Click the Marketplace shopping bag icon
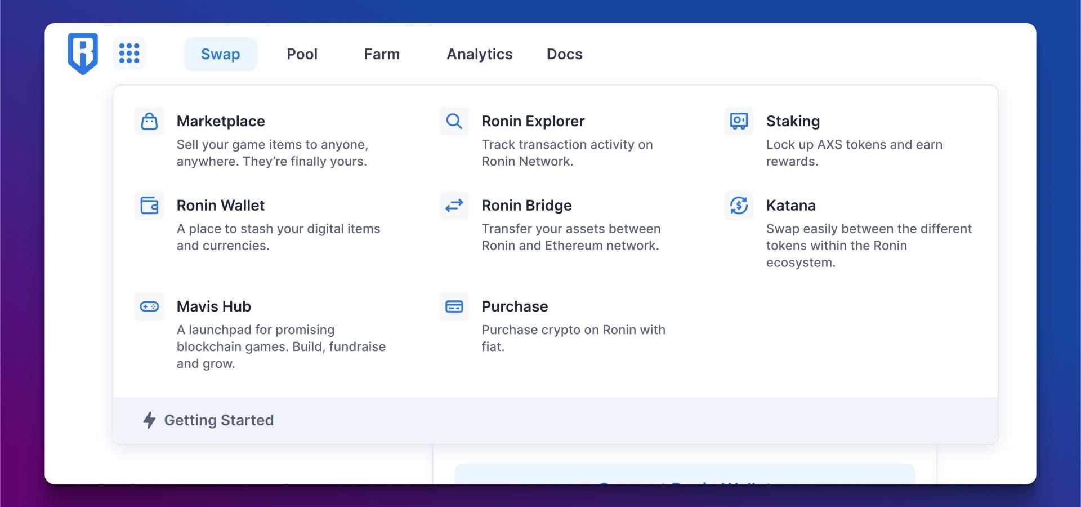The width and height of the screenshot is (1081, 507). point(149,121)
